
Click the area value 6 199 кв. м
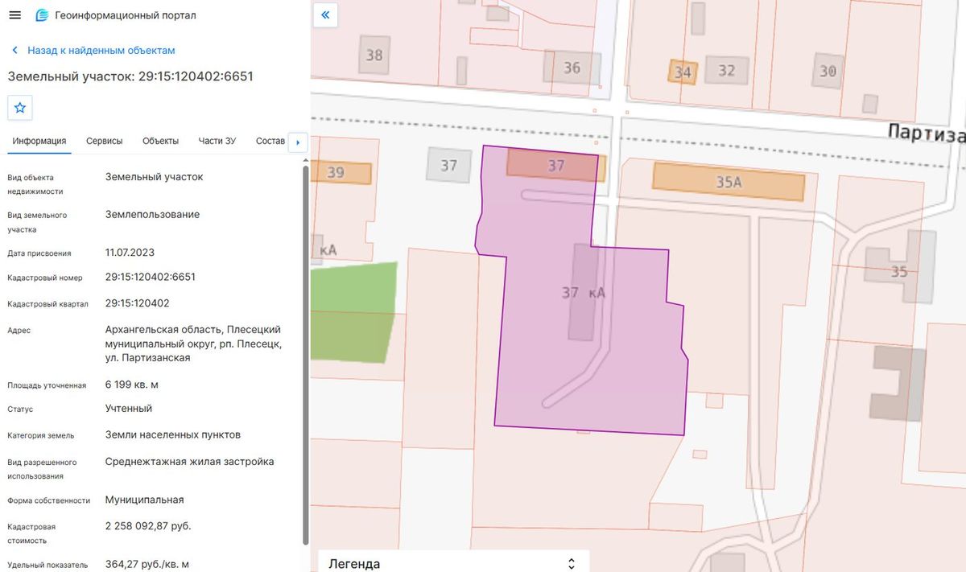(132, 385)
